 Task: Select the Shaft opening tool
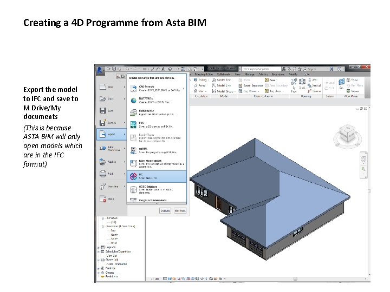[x=302, y=84]
